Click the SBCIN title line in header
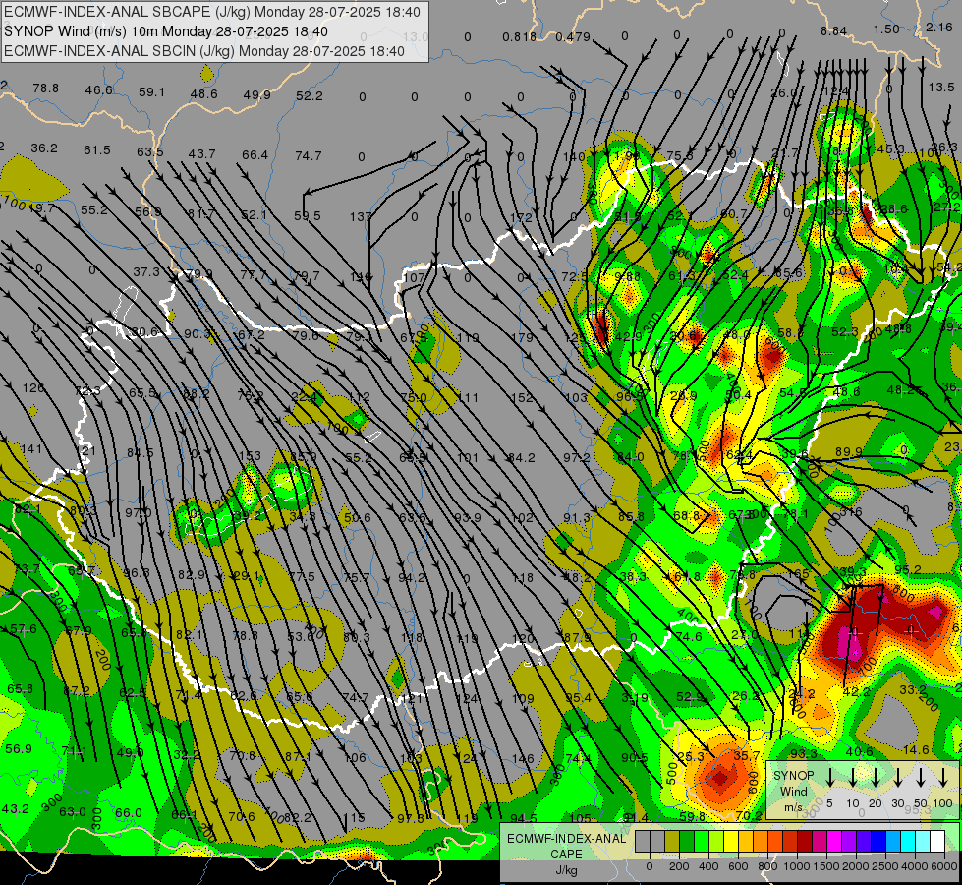Screen dimensions: 962x885 point(204,51)
